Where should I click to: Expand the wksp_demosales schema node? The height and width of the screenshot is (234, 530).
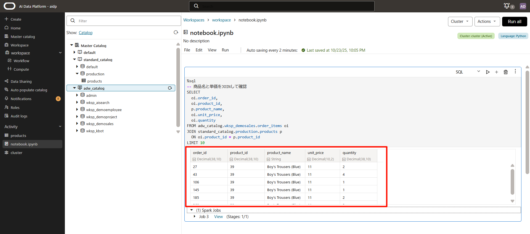tap(77, 123)
